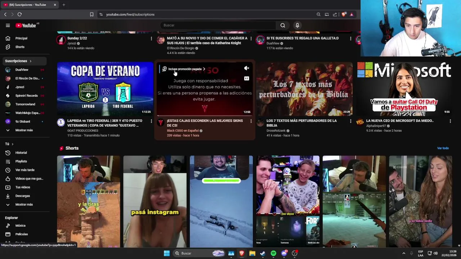
Task: Open Spotify from the taskbar
Action: (x=273, y=253)
